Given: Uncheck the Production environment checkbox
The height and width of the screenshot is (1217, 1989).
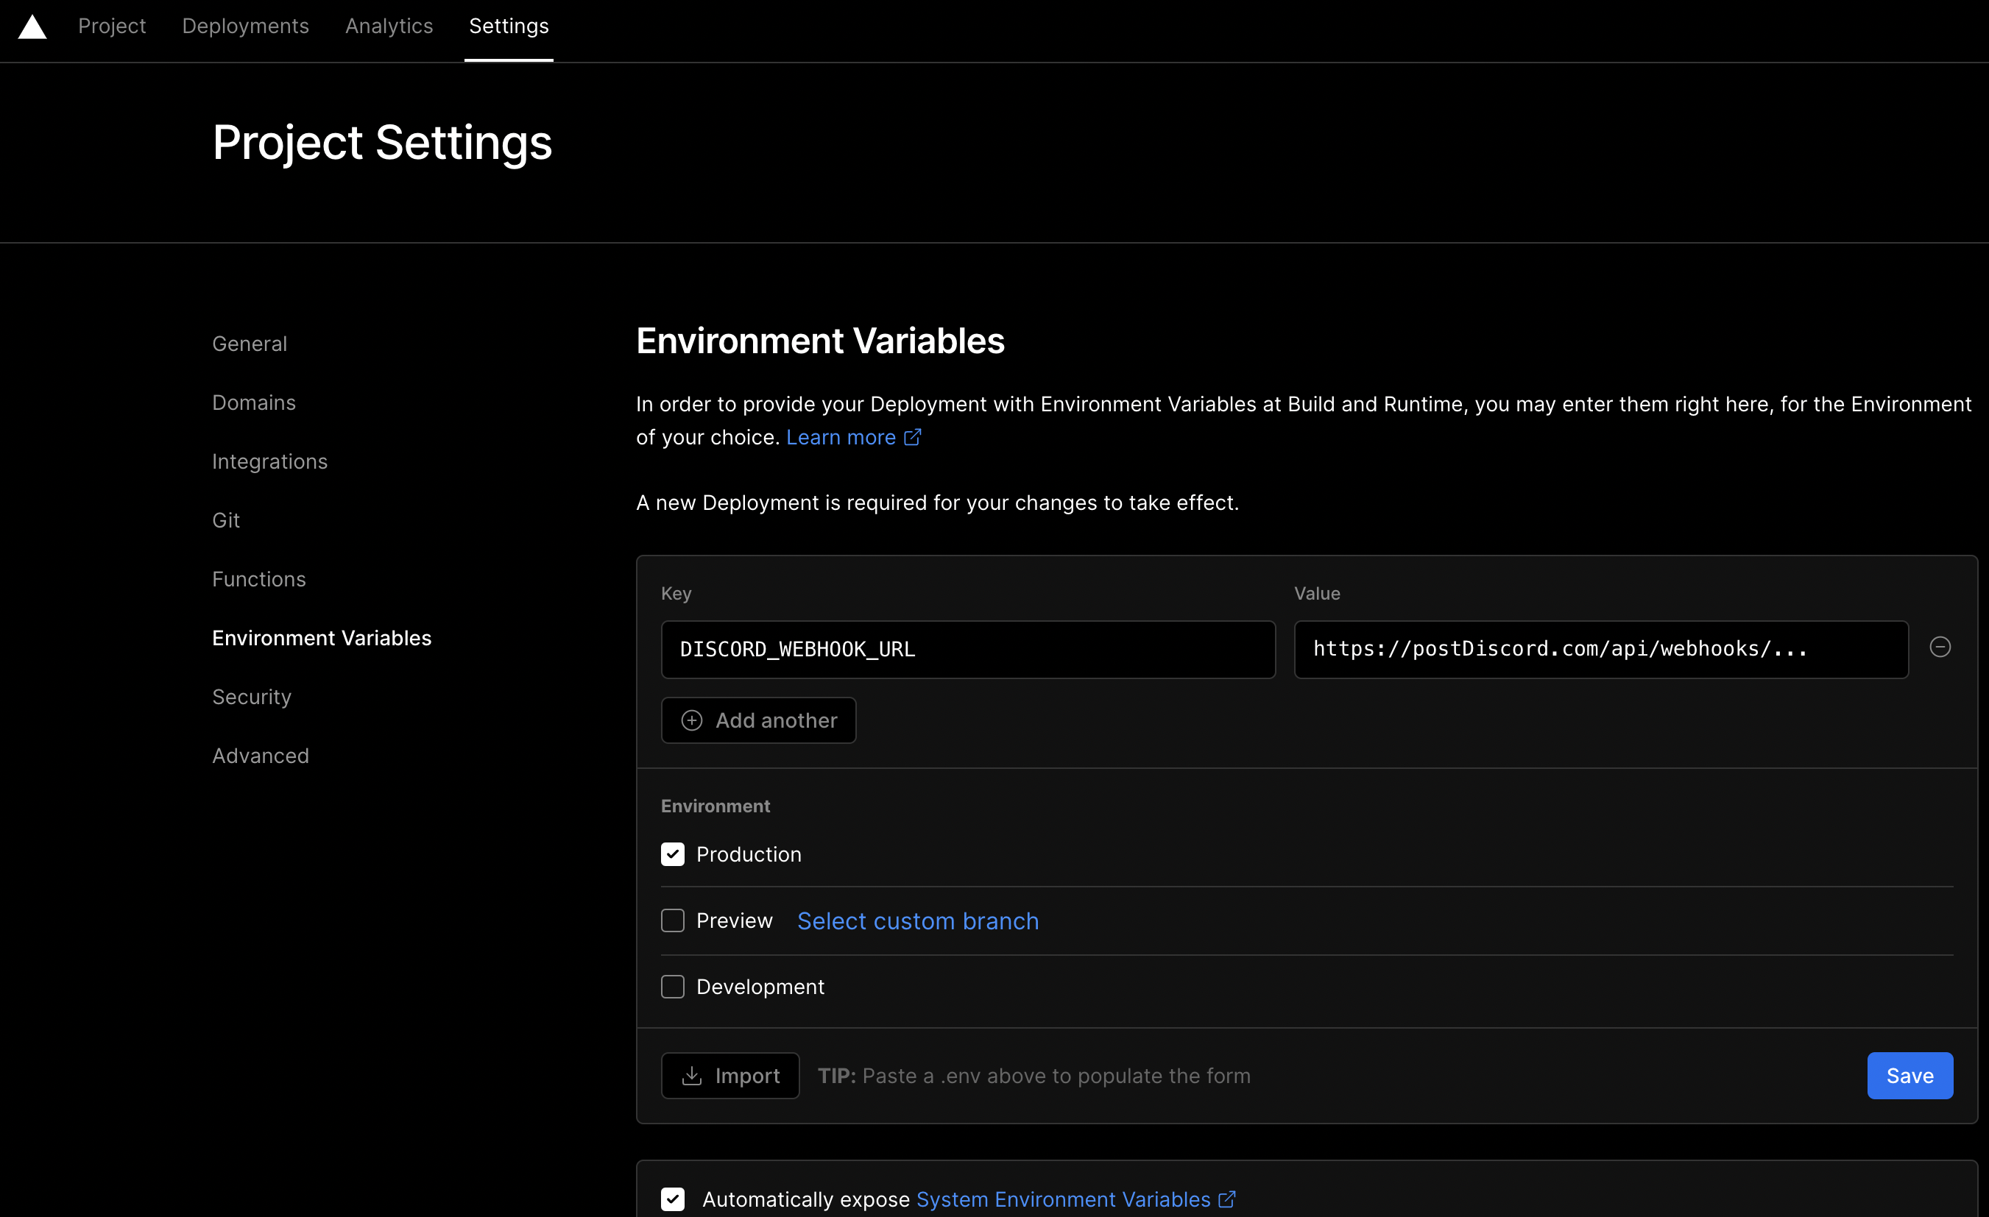Looking at the screenshot, I should [672, 855].
